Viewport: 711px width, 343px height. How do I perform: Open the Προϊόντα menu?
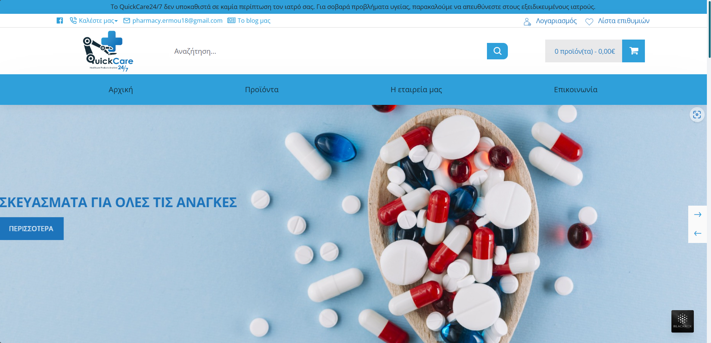point(262,90)
